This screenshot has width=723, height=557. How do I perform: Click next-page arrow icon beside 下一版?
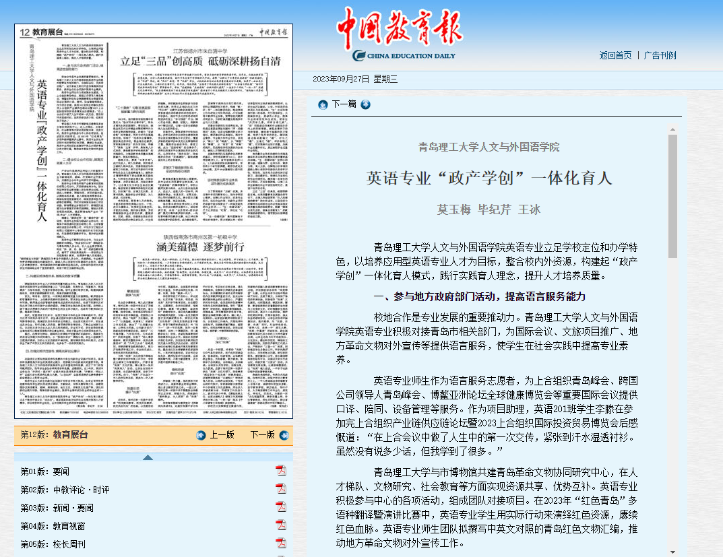tap(283, 435)
